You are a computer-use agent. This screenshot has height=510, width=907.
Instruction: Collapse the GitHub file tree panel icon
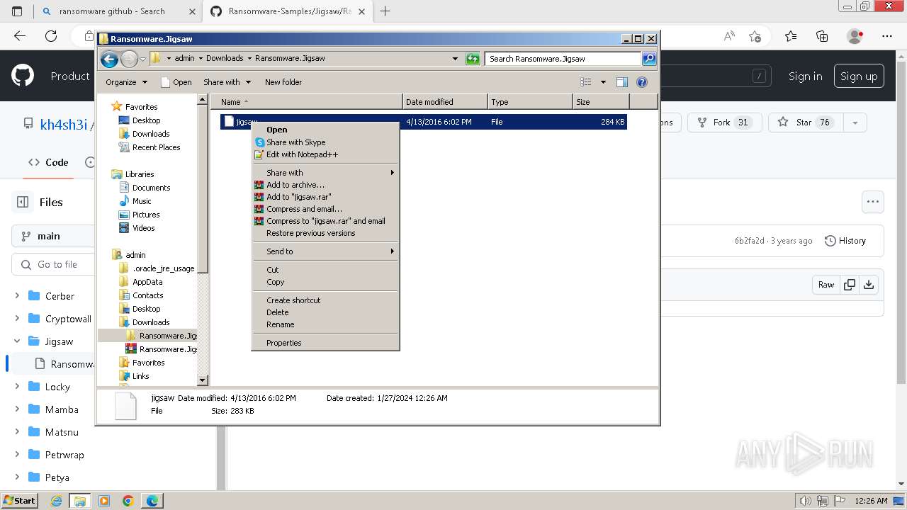point(23,202)
